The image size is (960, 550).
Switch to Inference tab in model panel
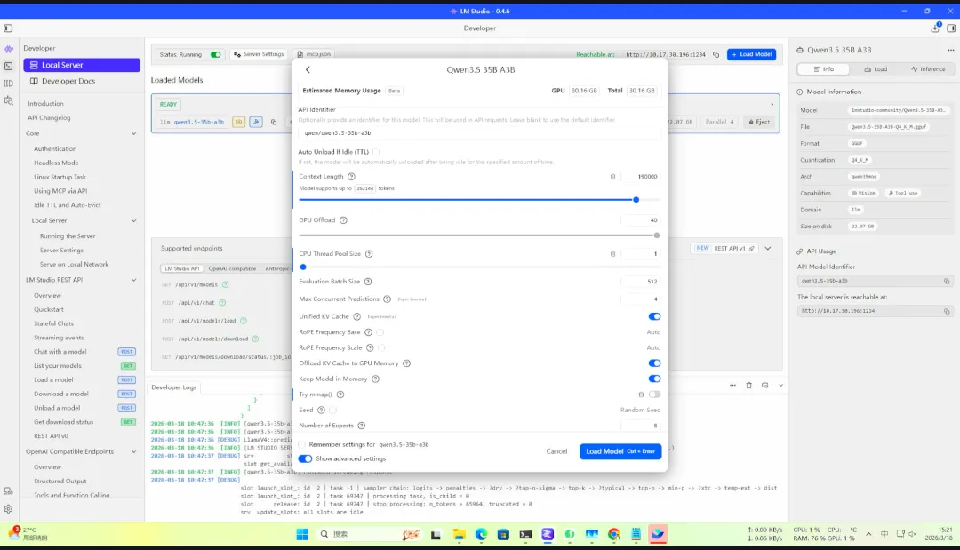pos(927,69)
